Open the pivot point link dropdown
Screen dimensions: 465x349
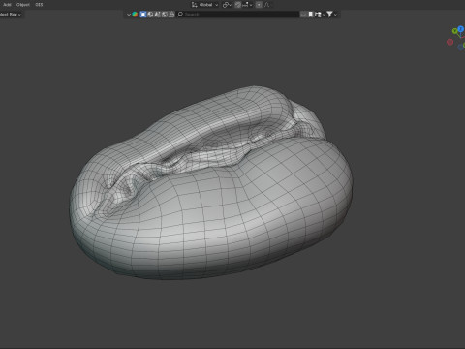click(227, 5)
